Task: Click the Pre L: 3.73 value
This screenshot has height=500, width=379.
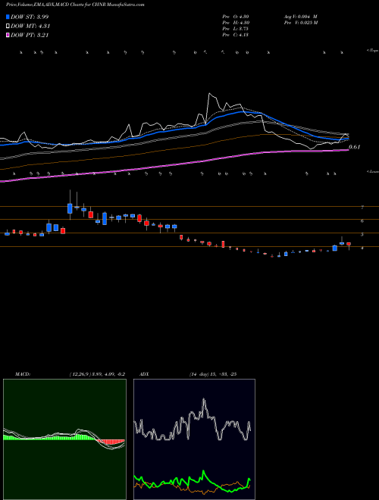Action: click(235, 29)
